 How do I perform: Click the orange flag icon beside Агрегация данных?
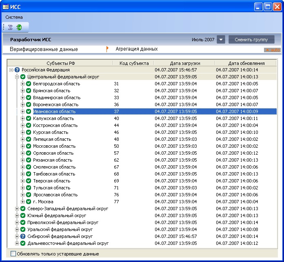pos(107,49)
